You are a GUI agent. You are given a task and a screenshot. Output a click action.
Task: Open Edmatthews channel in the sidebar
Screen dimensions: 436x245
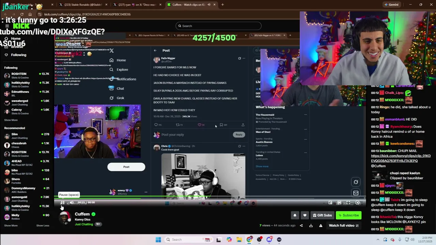click(x=27, y=94)
